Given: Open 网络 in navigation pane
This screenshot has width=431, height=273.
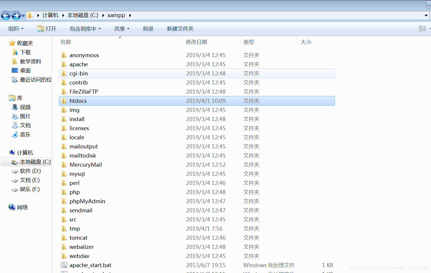Looking at the screenshot, I should click(x=19, y=207).
